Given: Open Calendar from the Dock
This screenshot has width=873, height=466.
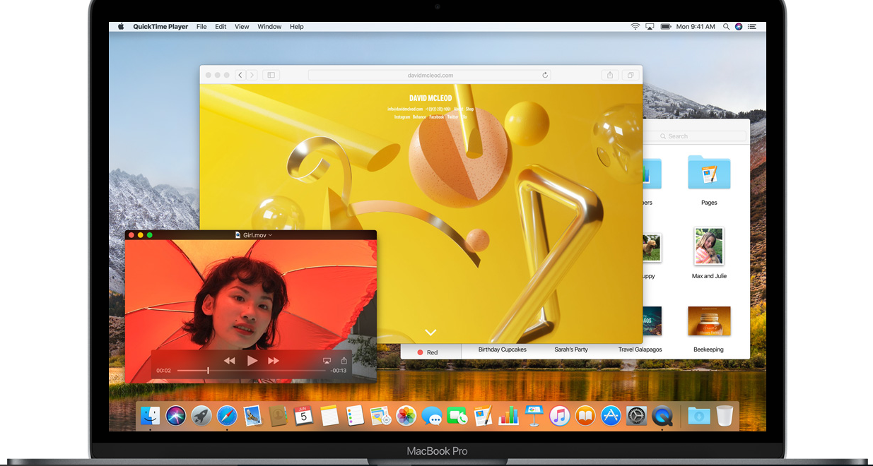Looking at the screenshot, I should (x=303, y=416).
